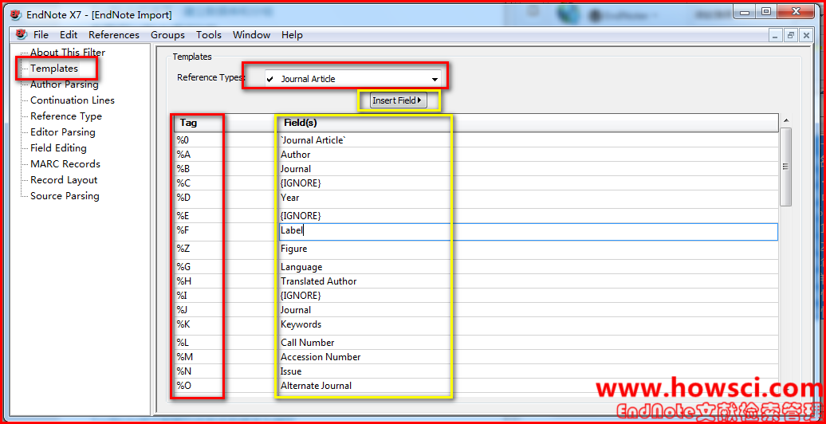Open the Groups menu
Viewport: 826px width, 424px height.
pos(167,35)
